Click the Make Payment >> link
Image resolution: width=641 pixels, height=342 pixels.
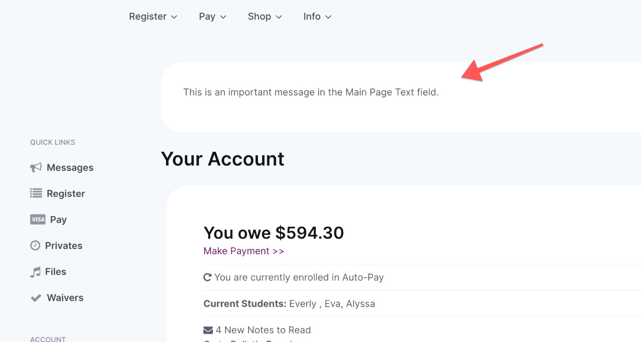244,251
